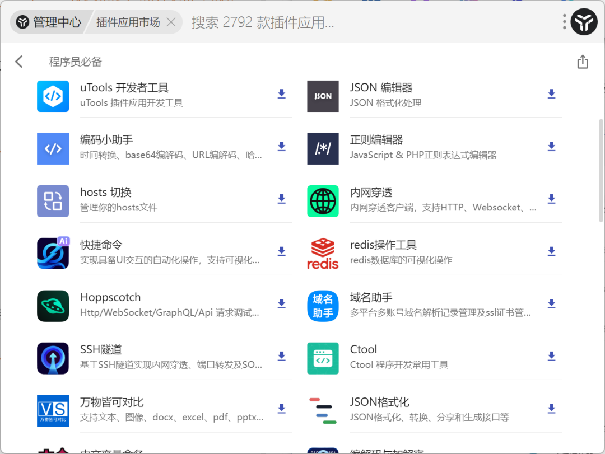Download the JSON格式化 plugin
Image resolution: width=605 pixels, height=454 pixels.
click(551, 409)
